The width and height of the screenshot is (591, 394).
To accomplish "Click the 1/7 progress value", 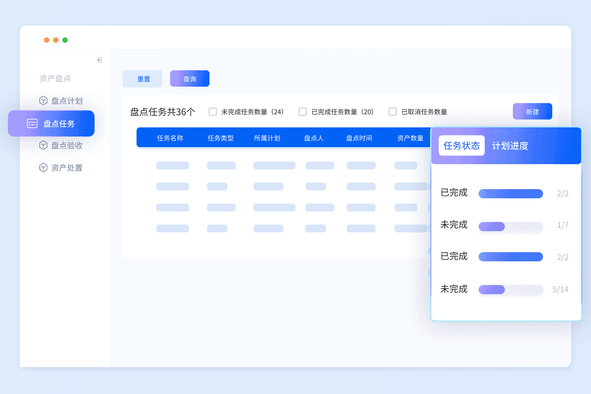I will click(x=563, y=225).
